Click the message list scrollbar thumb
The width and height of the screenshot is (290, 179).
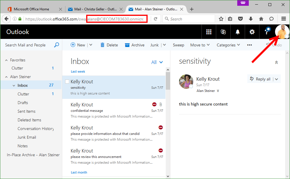168,81
